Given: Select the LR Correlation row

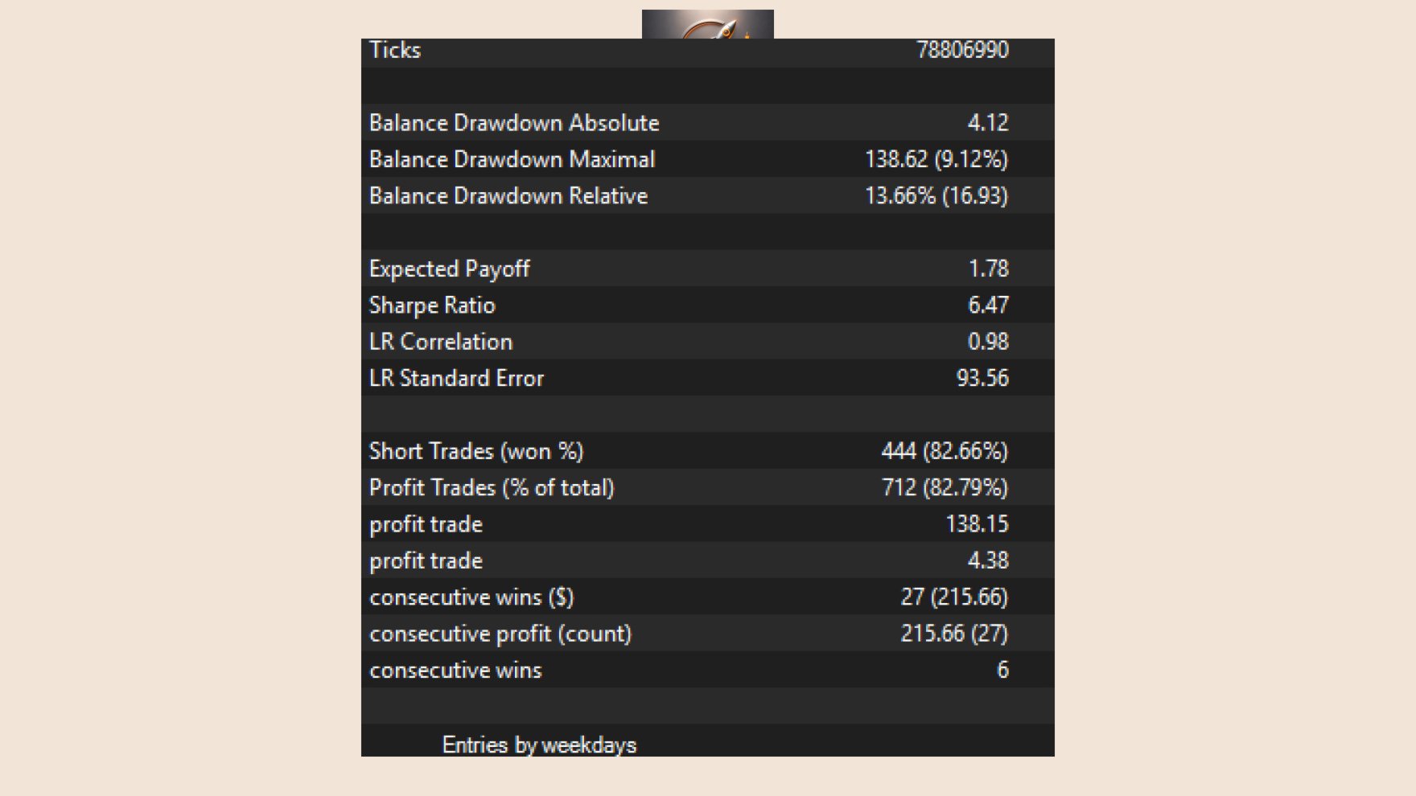Looking at the screenshot, I should [x=707, y=342].
